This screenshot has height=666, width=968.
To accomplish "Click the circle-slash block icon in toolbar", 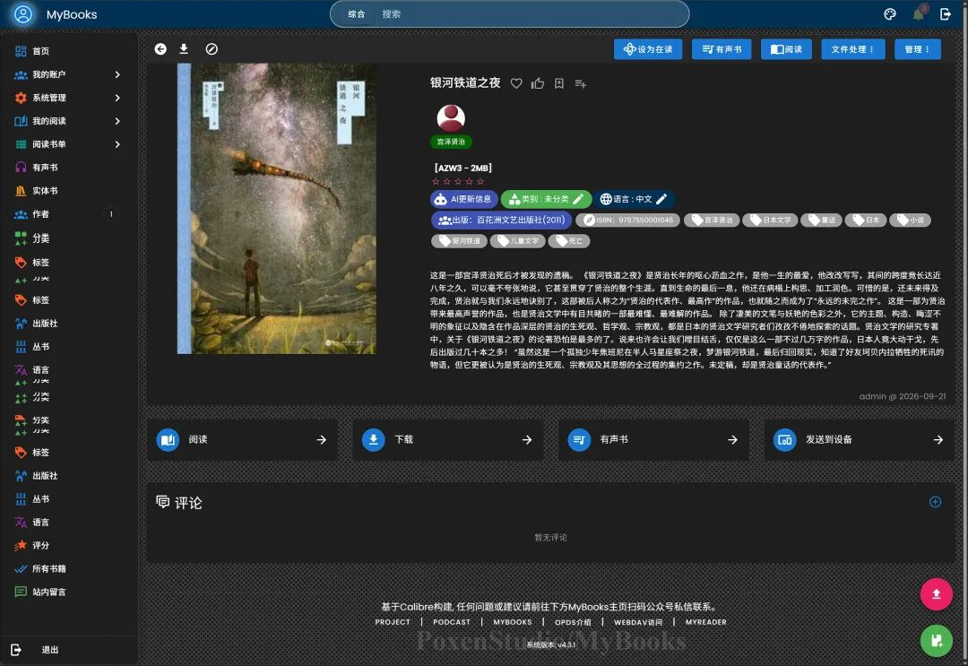I will [212, 48].
